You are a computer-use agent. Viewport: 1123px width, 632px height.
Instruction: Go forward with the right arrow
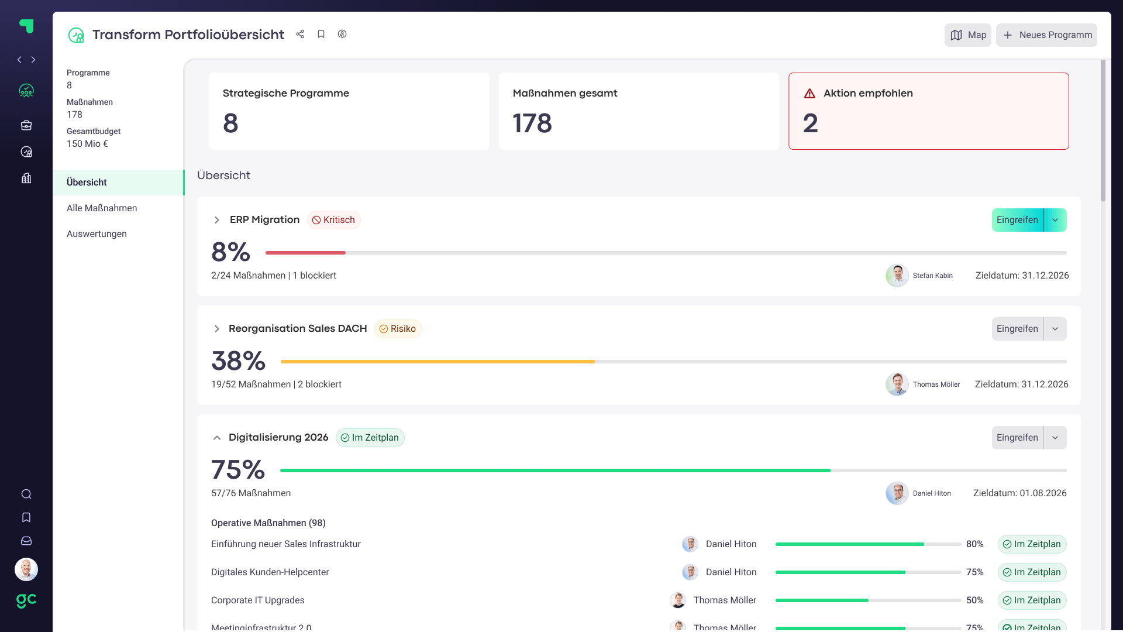tap(33, 60)
